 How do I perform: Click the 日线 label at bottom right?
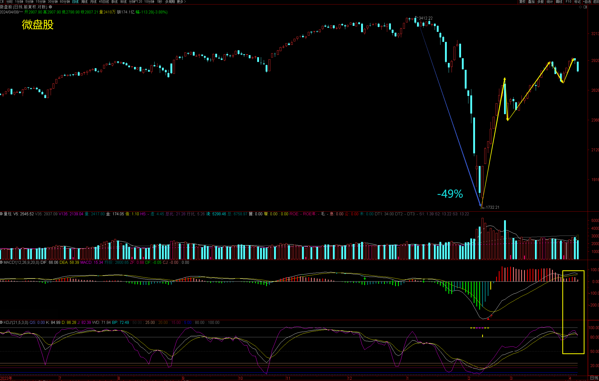click(594, 378)
